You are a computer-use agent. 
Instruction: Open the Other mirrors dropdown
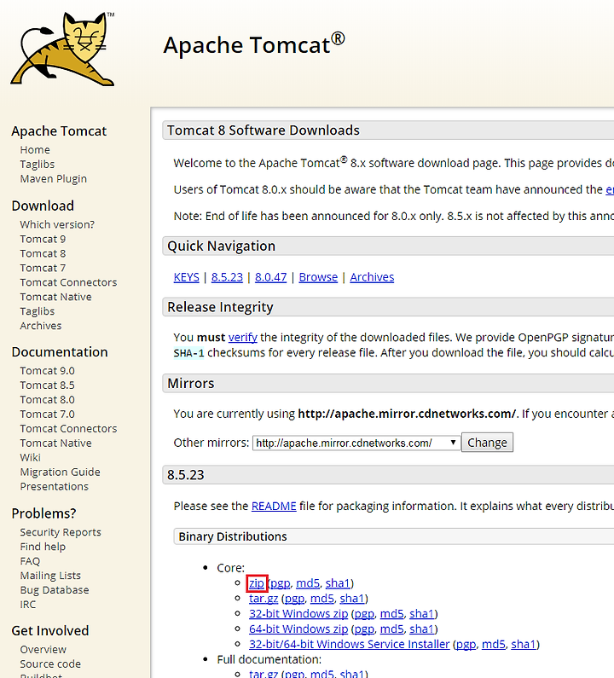(356, 443)
